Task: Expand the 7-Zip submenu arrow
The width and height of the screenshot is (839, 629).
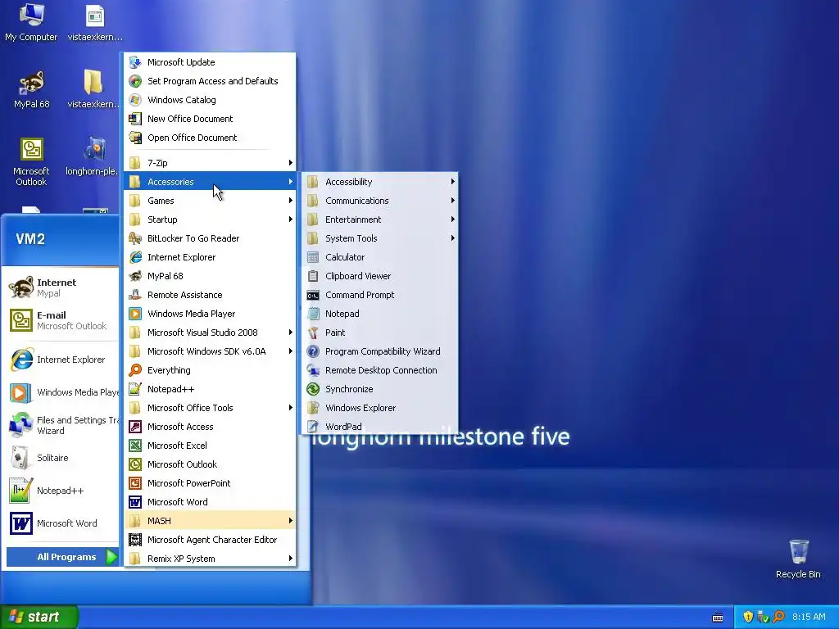Action: 291,163
